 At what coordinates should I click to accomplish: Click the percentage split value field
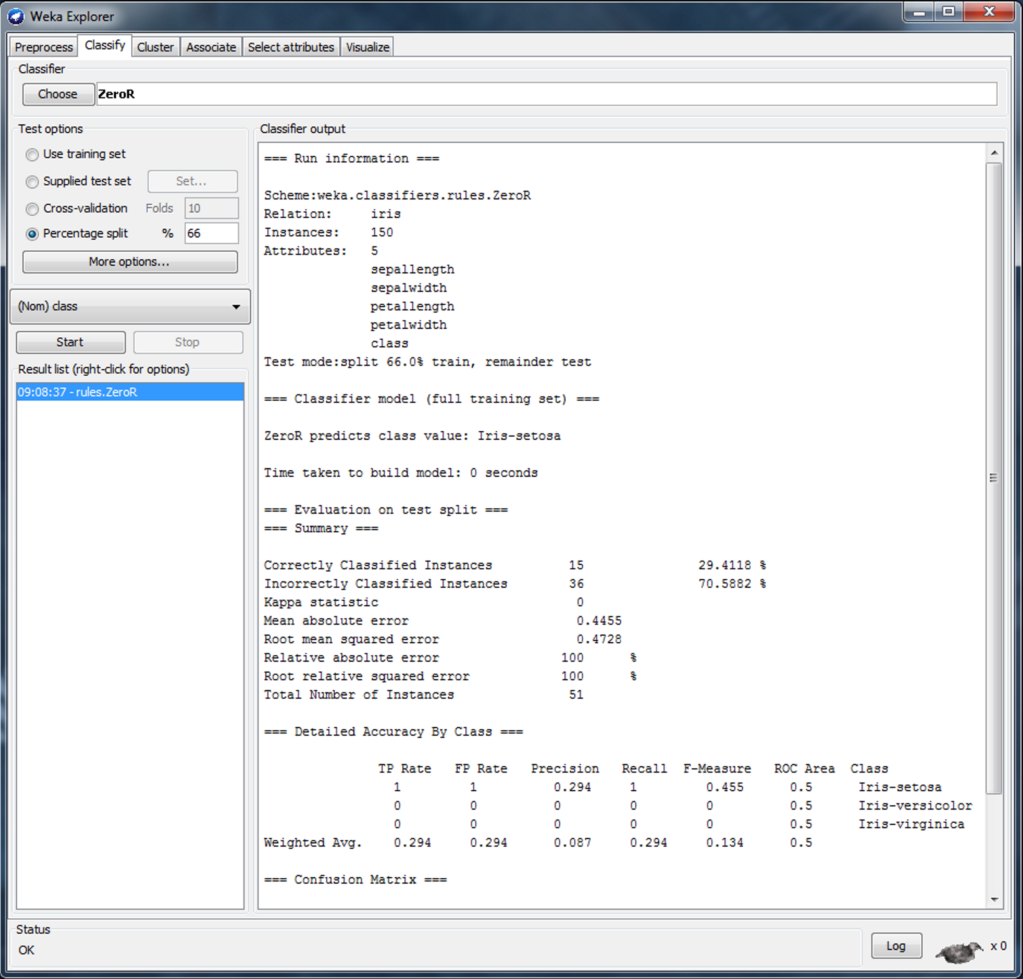(211, 234)
